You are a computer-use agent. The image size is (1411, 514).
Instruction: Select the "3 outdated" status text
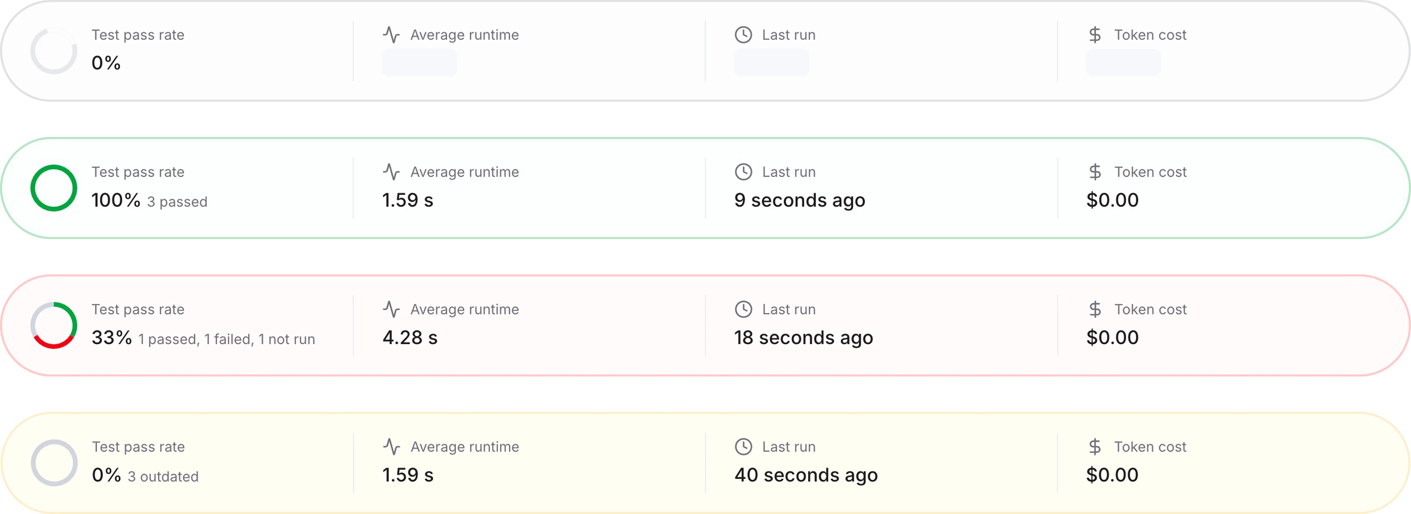[x=163, y=477]
